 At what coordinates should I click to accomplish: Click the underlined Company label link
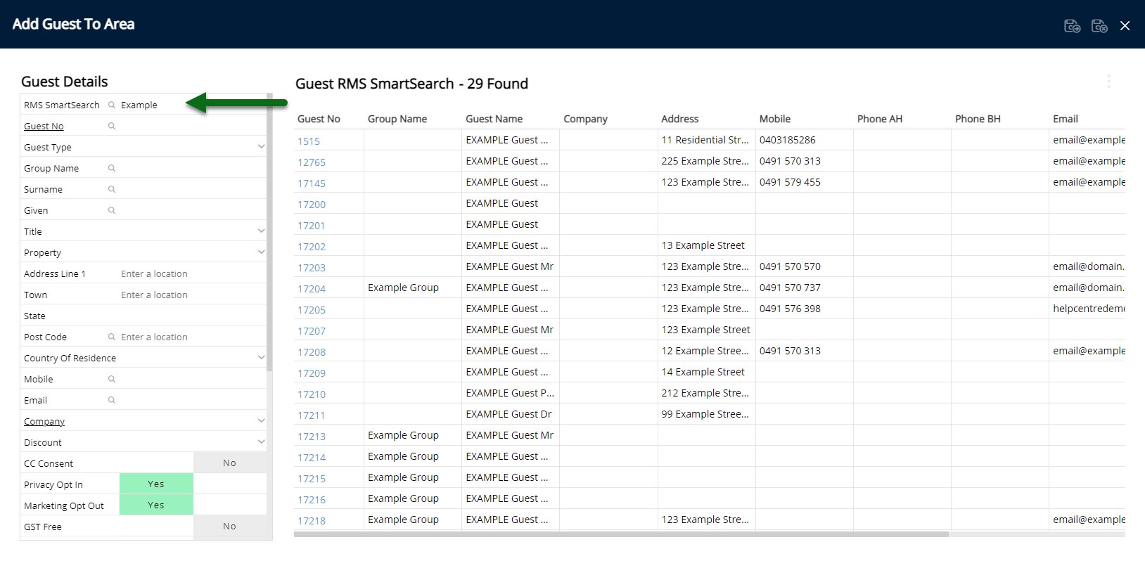(44, 421)
